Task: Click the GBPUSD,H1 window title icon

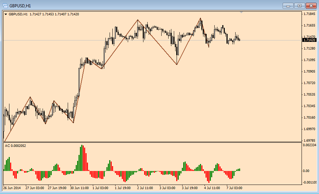Action: (5, 6)
